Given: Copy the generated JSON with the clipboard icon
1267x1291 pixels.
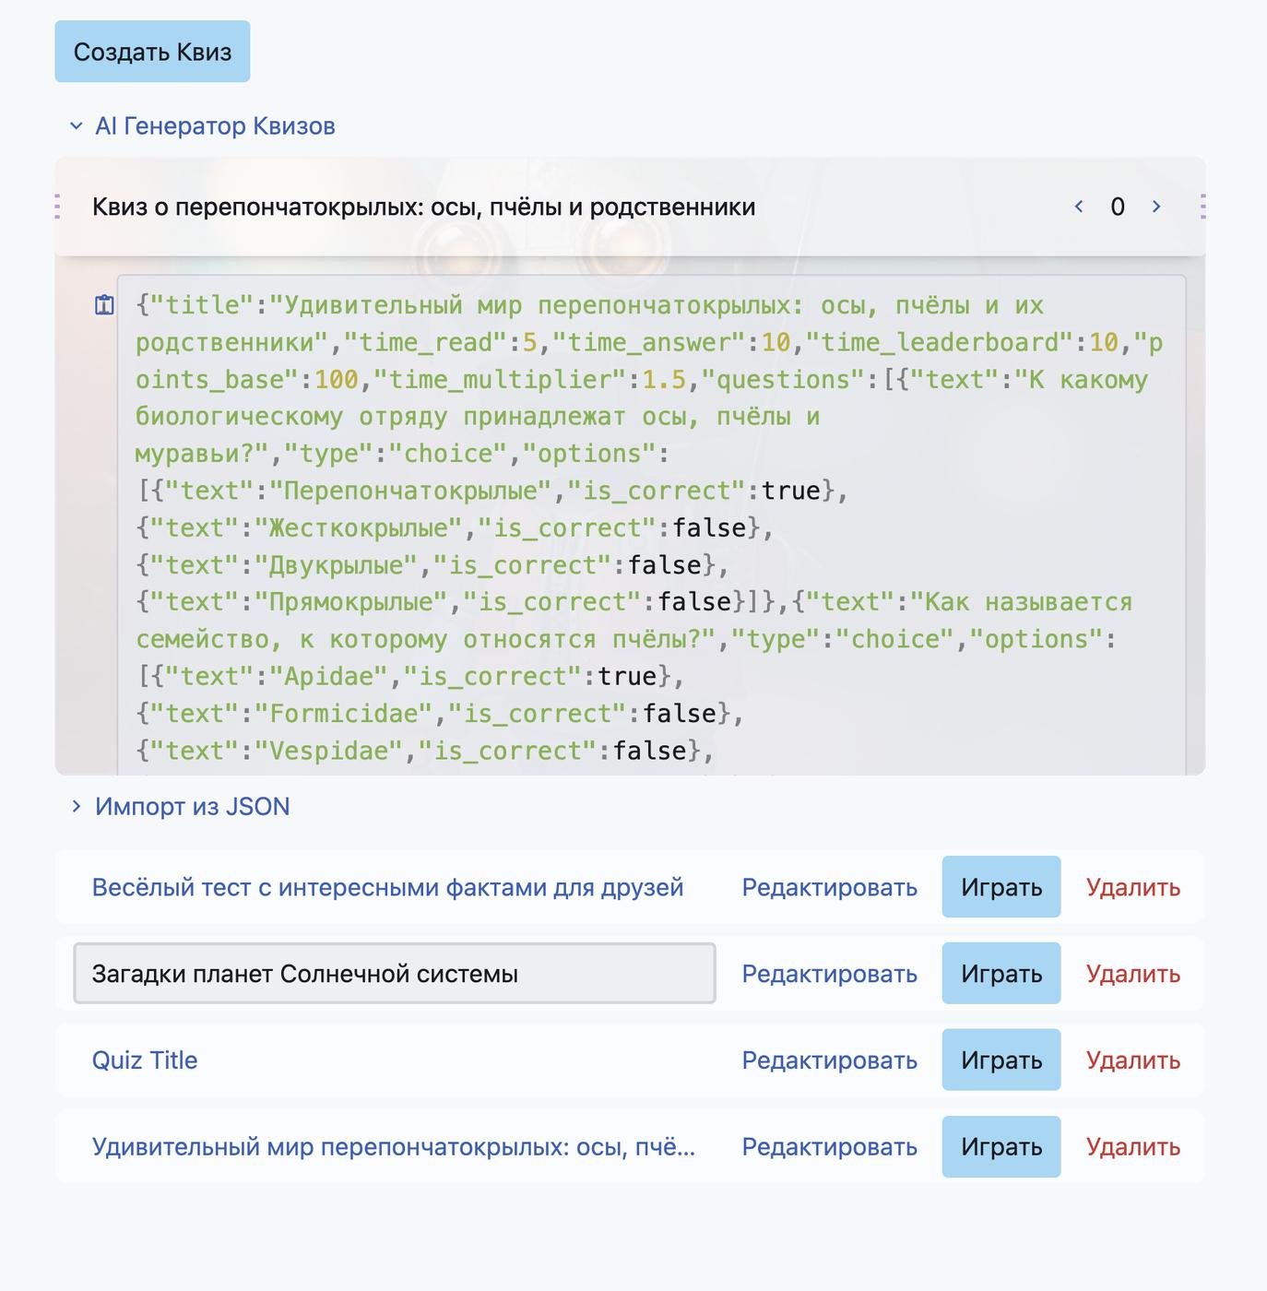Looking at the screenshot, I should click(104, 305).
